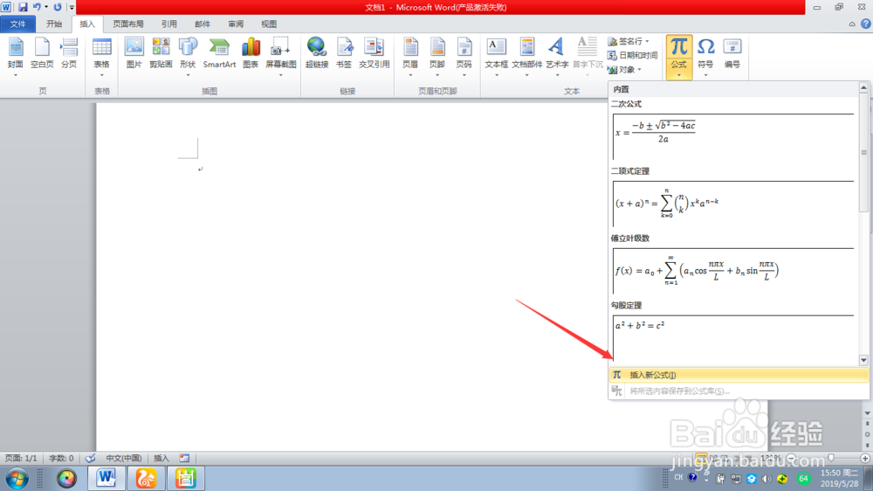Click the word count 字数: 0 status
Image resolution: width=873 pixels, height=491 pixels.
pyautogui.click(x=61, y=458)
